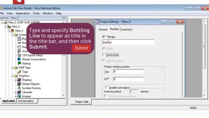
Task: Click the Audit trail setup icon
Action: [19, 51]
